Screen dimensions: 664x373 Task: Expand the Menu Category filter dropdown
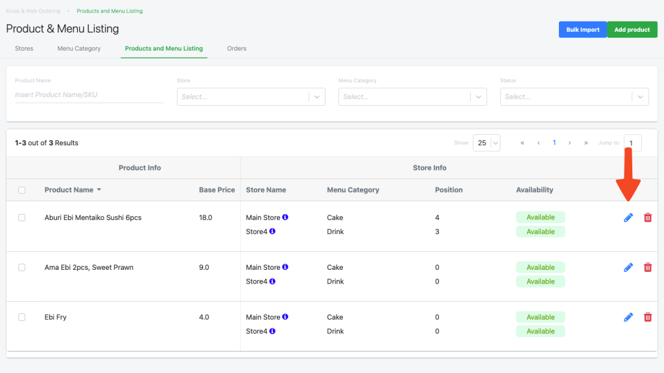coord(412,97)
